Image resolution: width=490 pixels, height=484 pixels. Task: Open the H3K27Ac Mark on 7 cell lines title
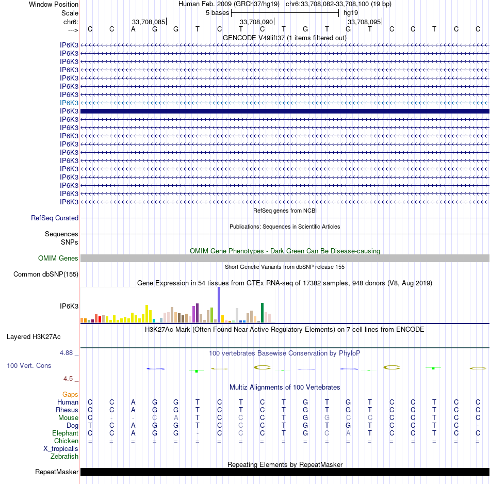coord(285,330)
